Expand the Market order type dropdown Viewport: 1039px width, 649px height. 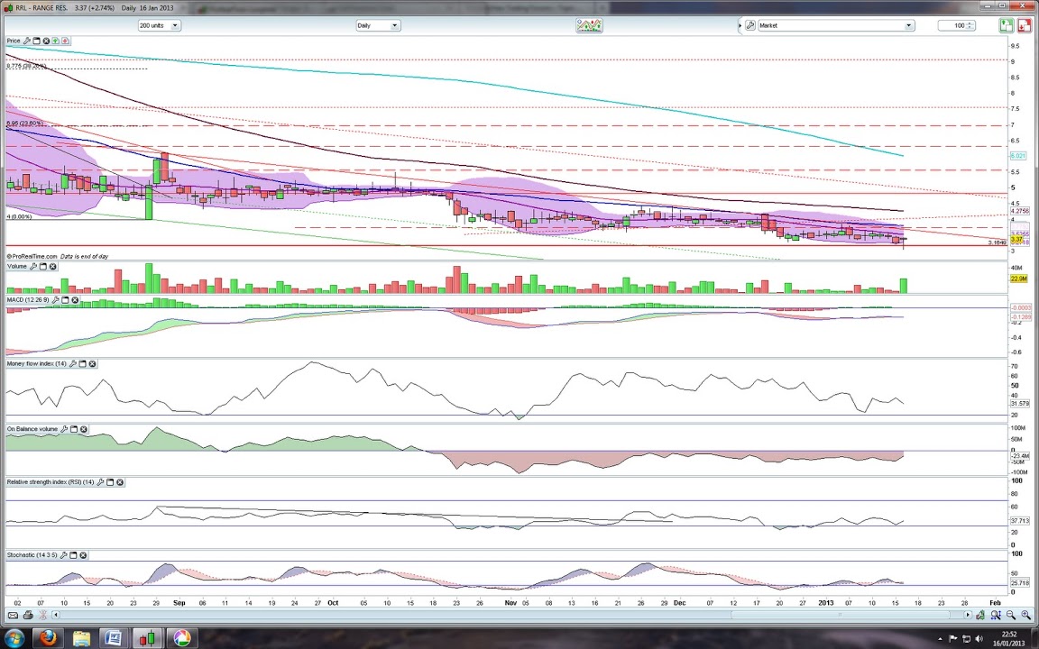908,25
